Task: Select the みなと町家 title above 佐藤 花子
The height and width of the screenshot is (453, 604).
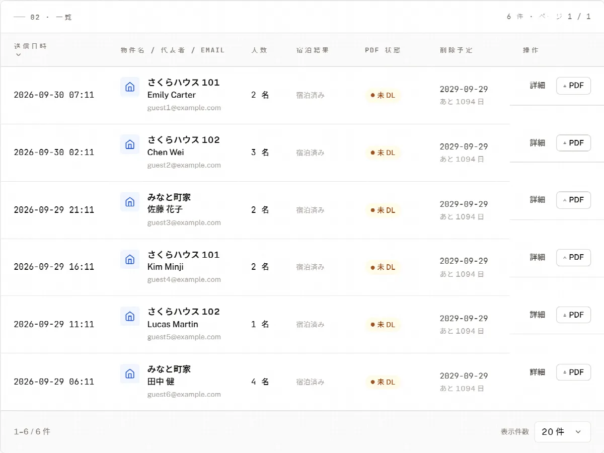Action: pos(169,197)
